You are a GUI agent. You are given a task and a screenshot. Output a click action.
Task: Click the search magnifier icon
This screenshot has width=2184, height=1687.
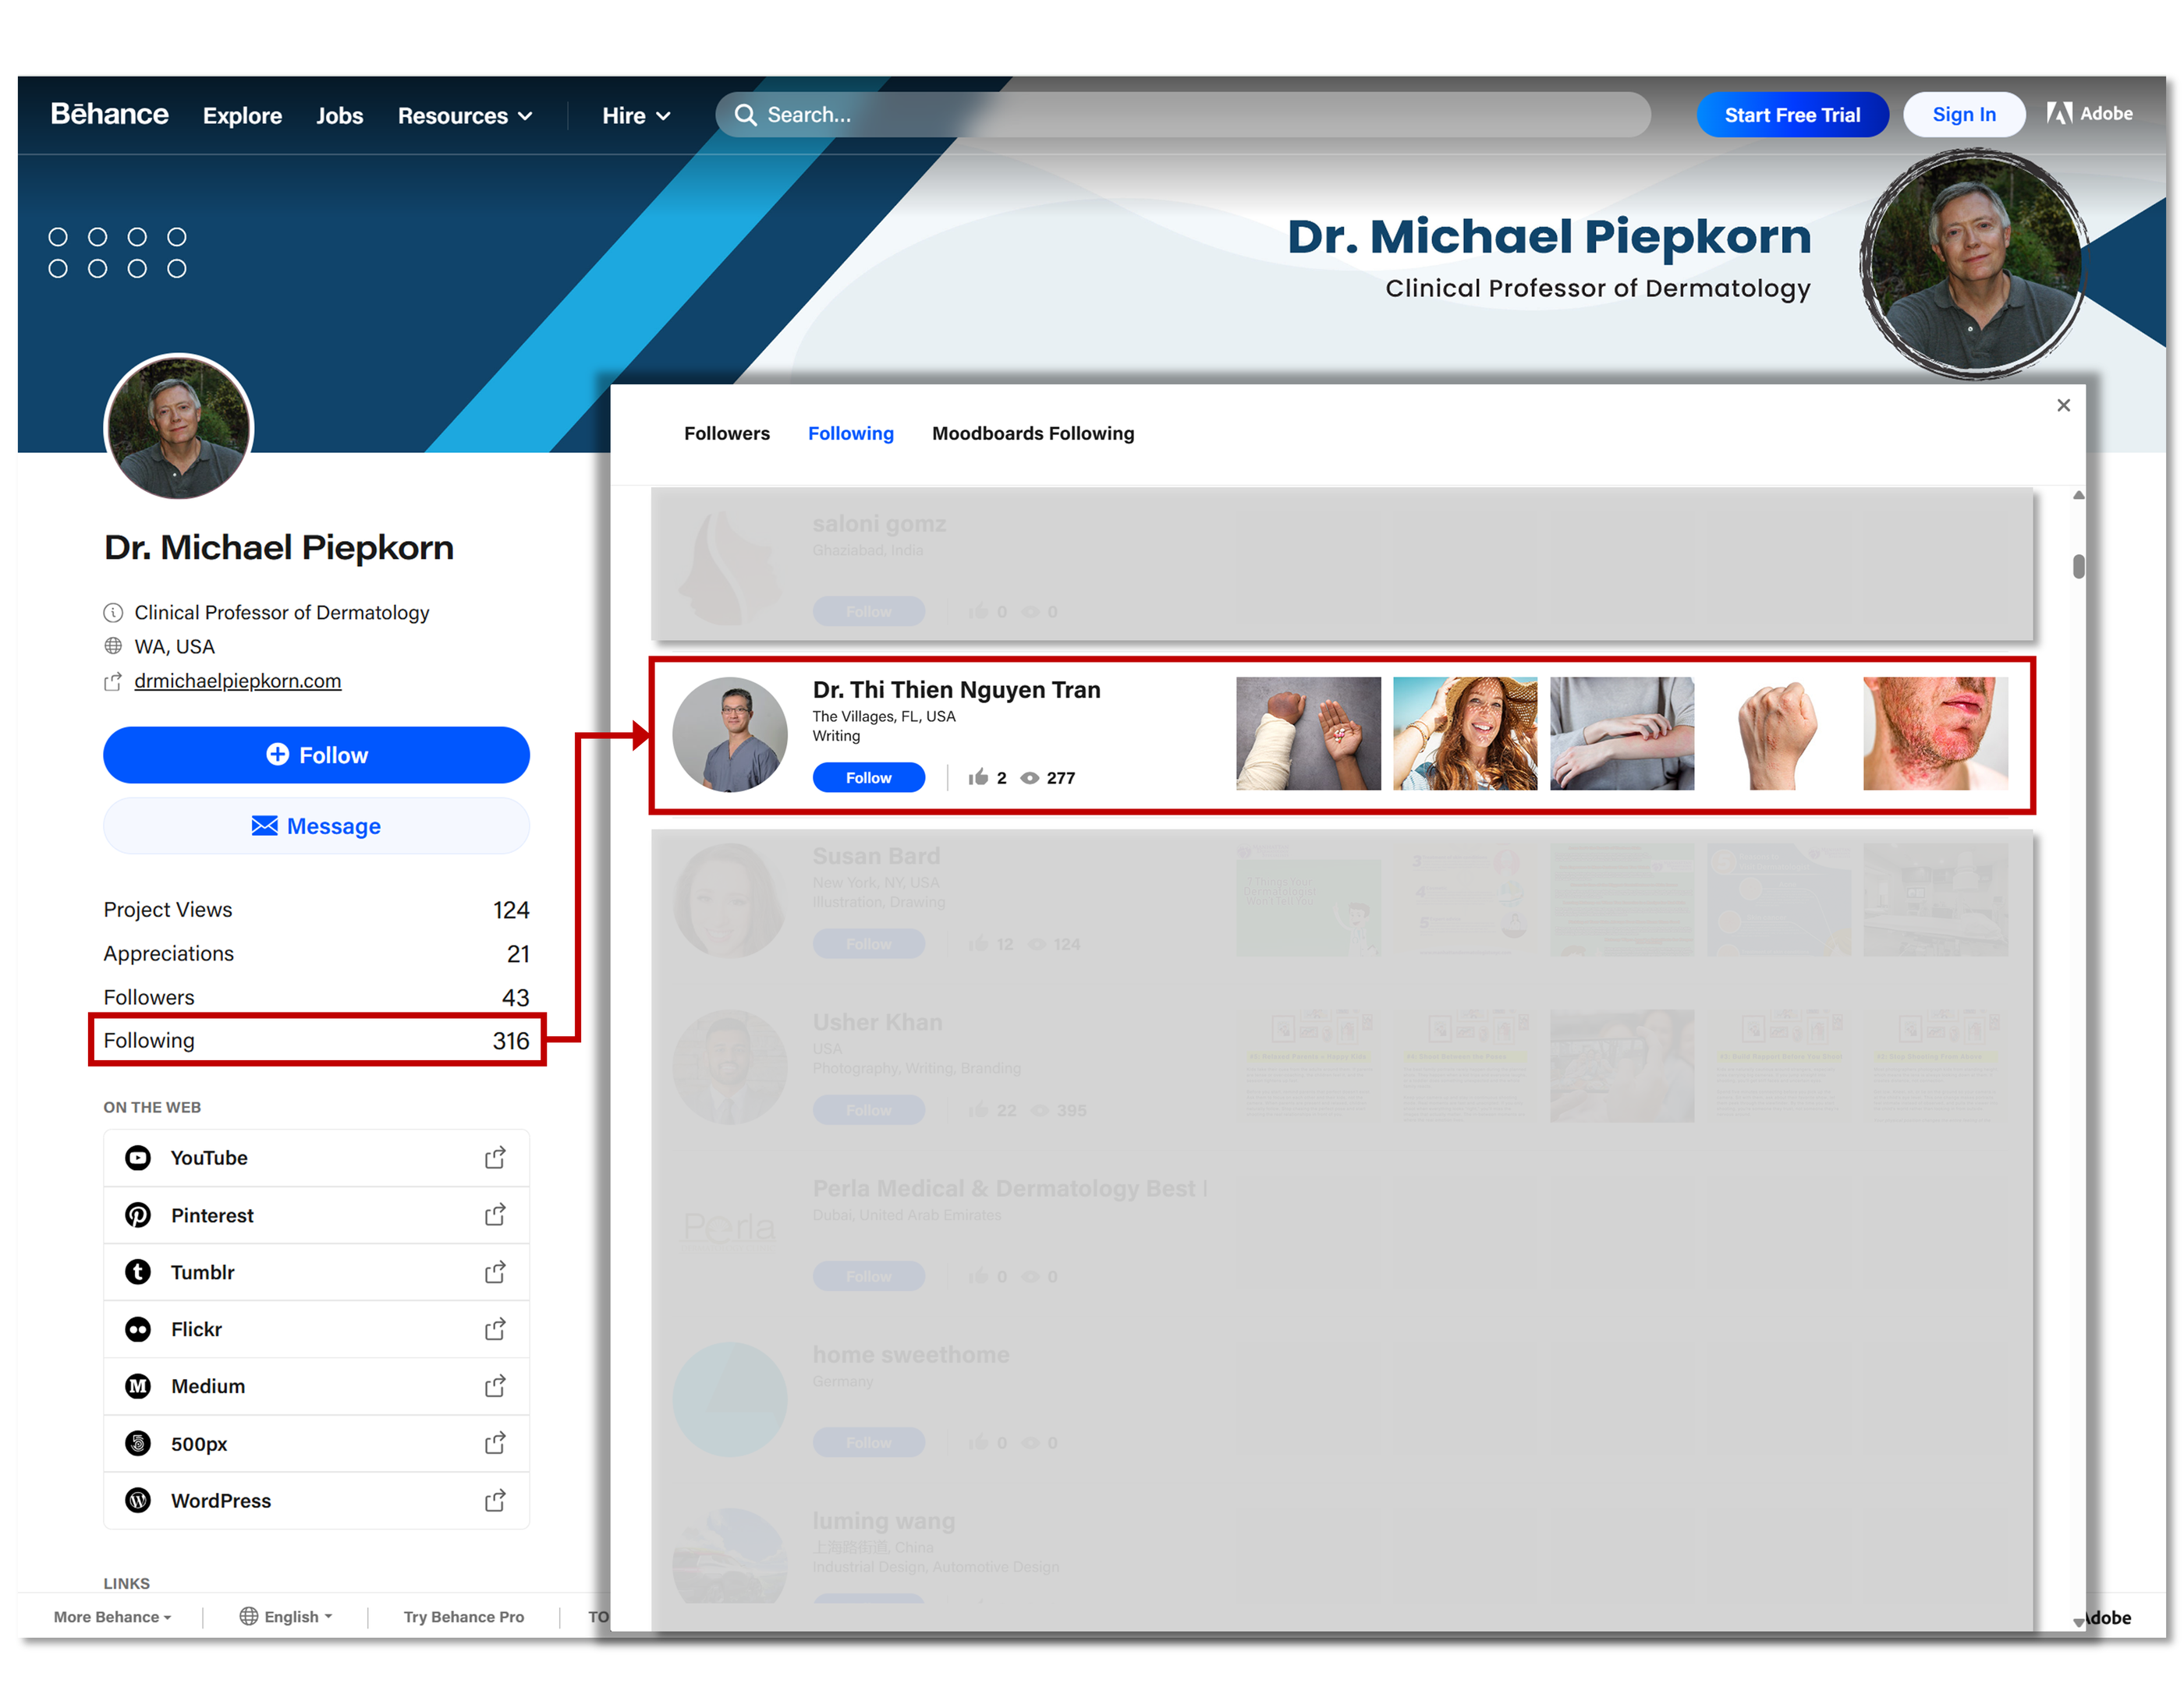[745, 115]
